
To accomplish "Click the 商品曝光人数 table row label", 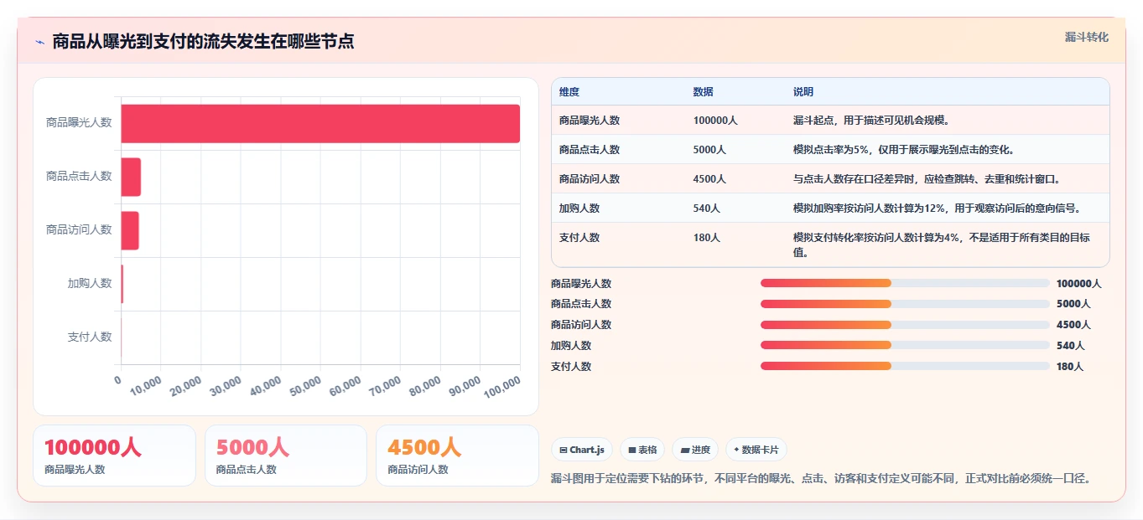I will [590, 121].
